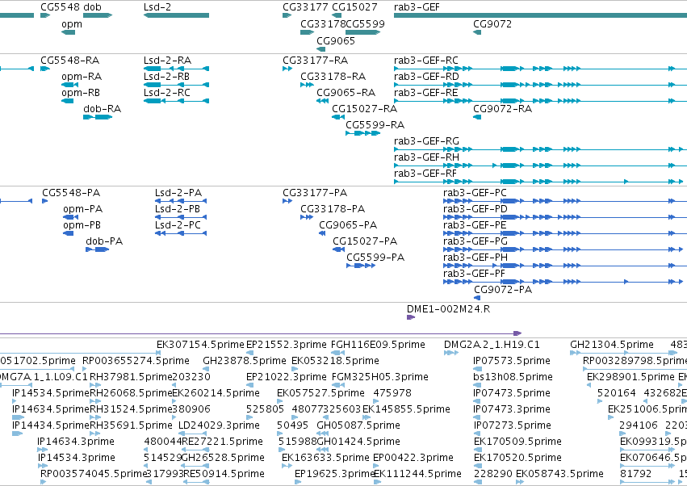The image size is (687, 486).
Task: Select EST EK170520.5prime
Action: pyautogui.click(x=518, y=458)
